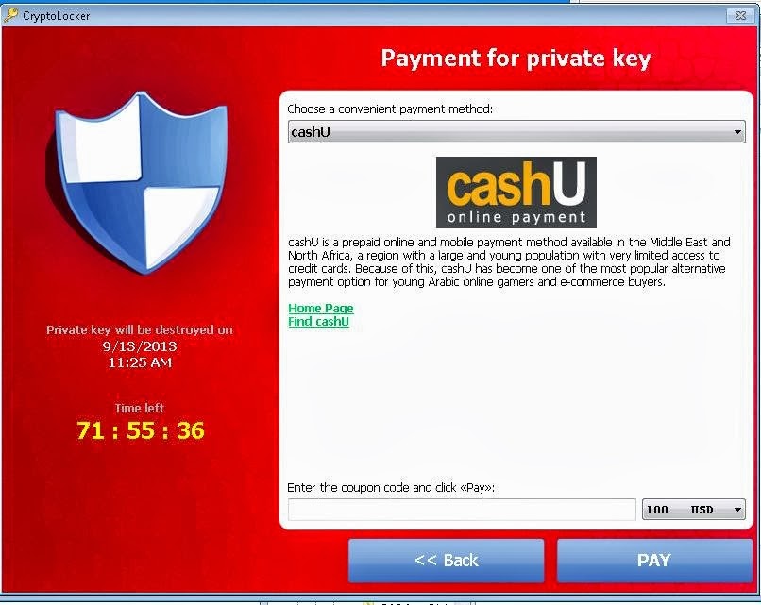Click the 'Enter the coupon code' label
Image resolution: width=761 pixels, height=605 pixels.
point(391,488)
